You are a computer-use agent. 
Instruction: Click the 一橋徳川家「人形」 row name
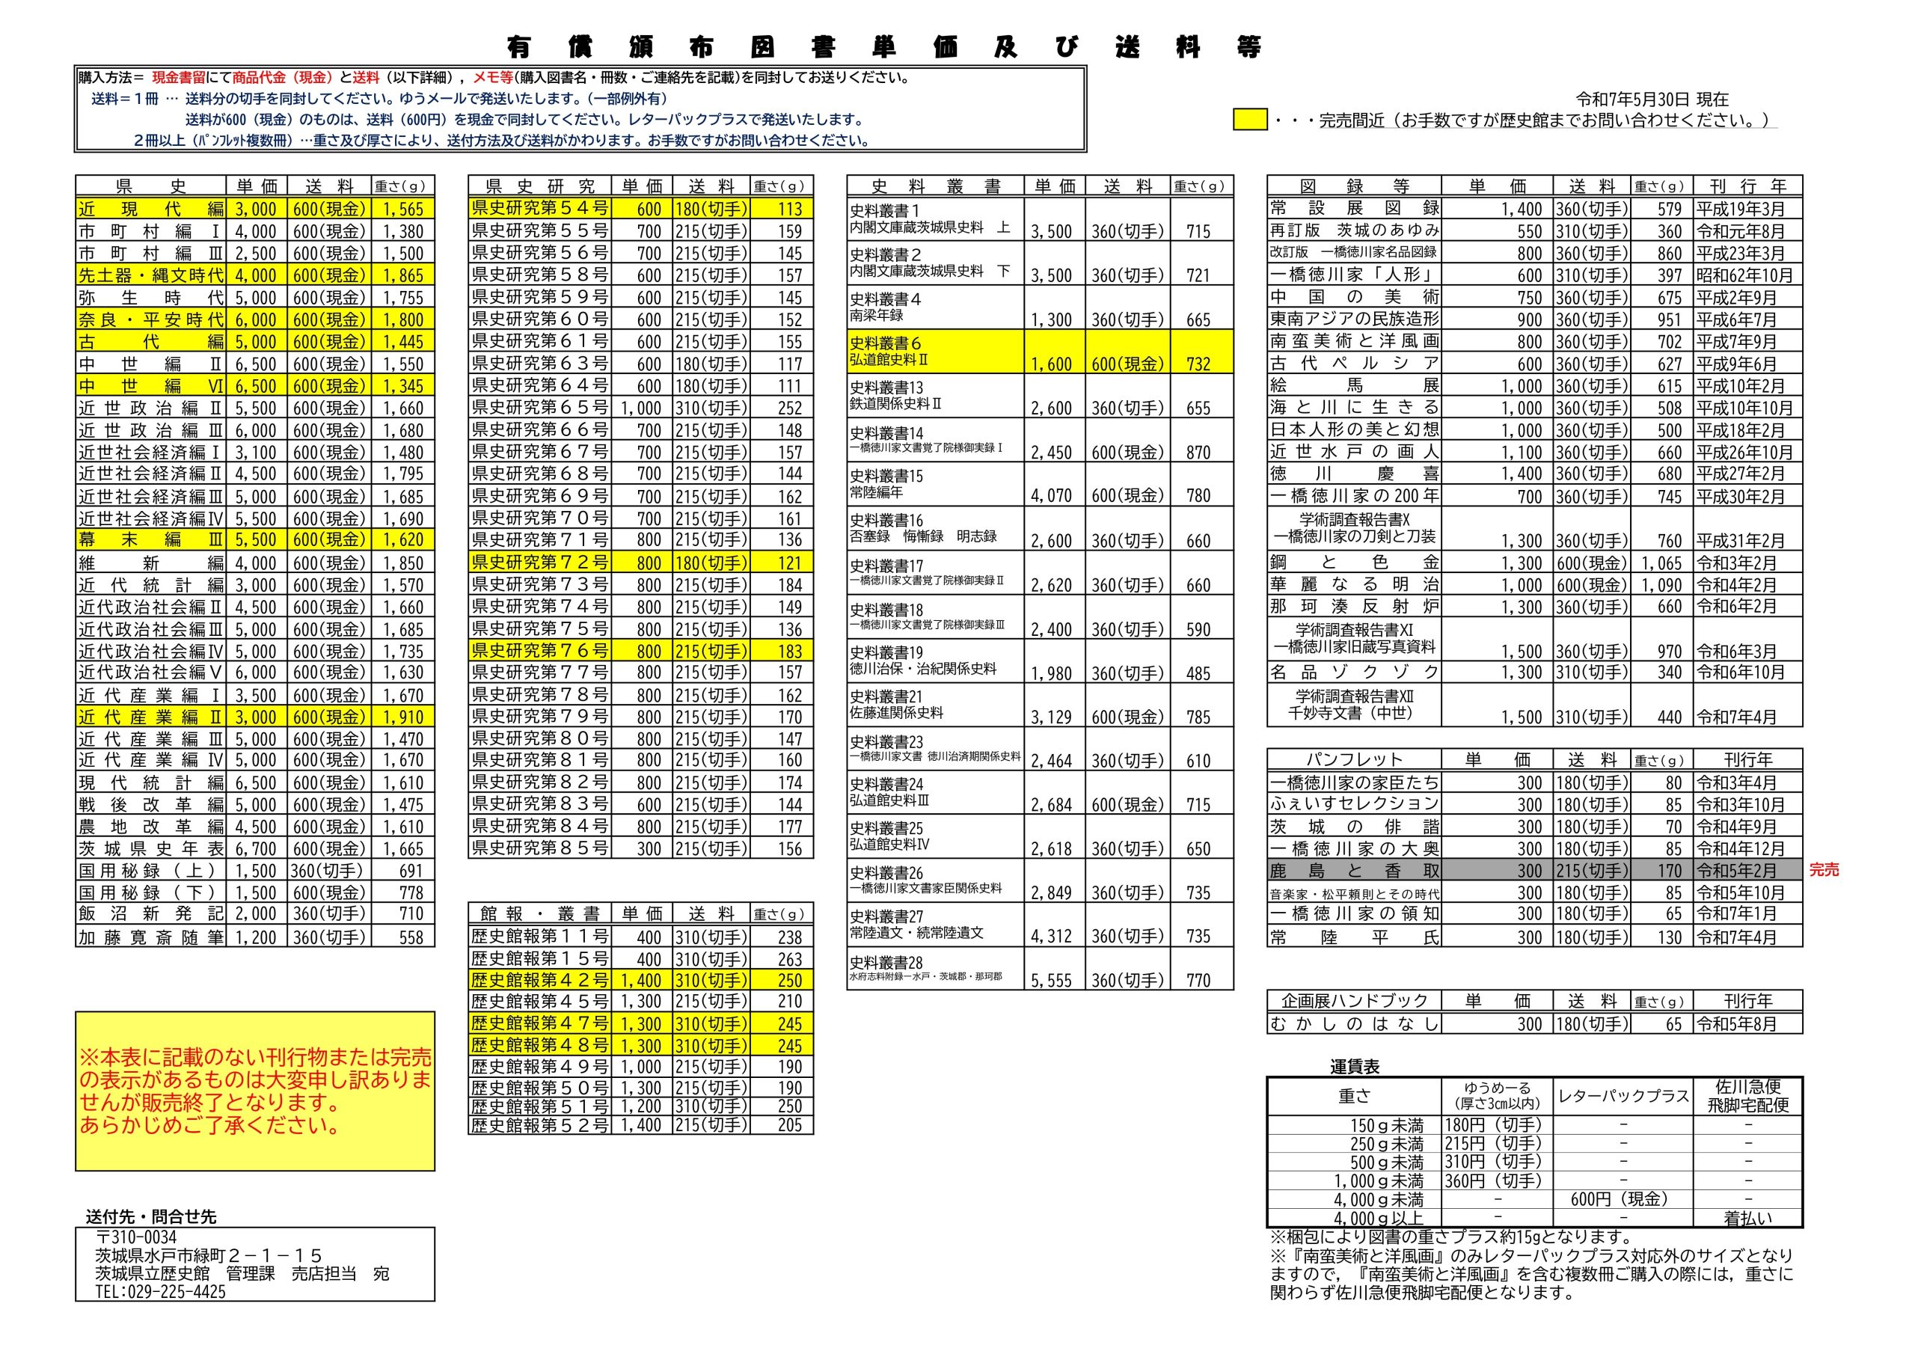point(1355,275)
